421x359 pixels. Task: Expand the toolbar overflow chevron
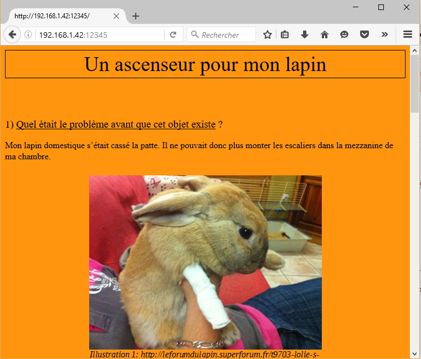pos(384,34)
